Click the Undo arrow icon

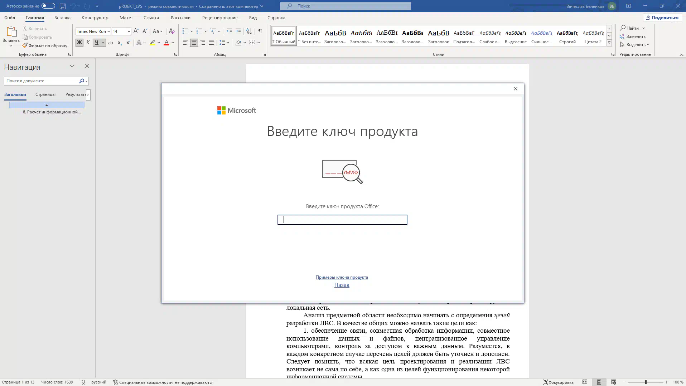(73, 6)
